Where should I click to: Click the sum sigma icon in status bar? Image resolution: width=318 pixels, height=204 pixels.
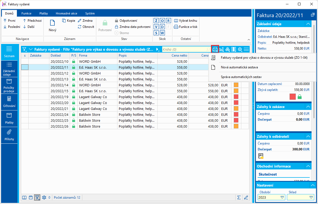239,198
